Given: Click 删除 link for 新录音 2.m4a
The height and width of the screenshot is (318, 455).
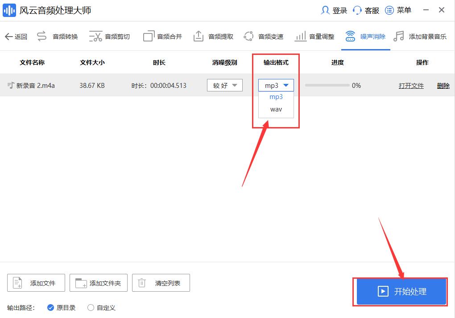Looking at the screenshot, I should click(x=443, y=86).
